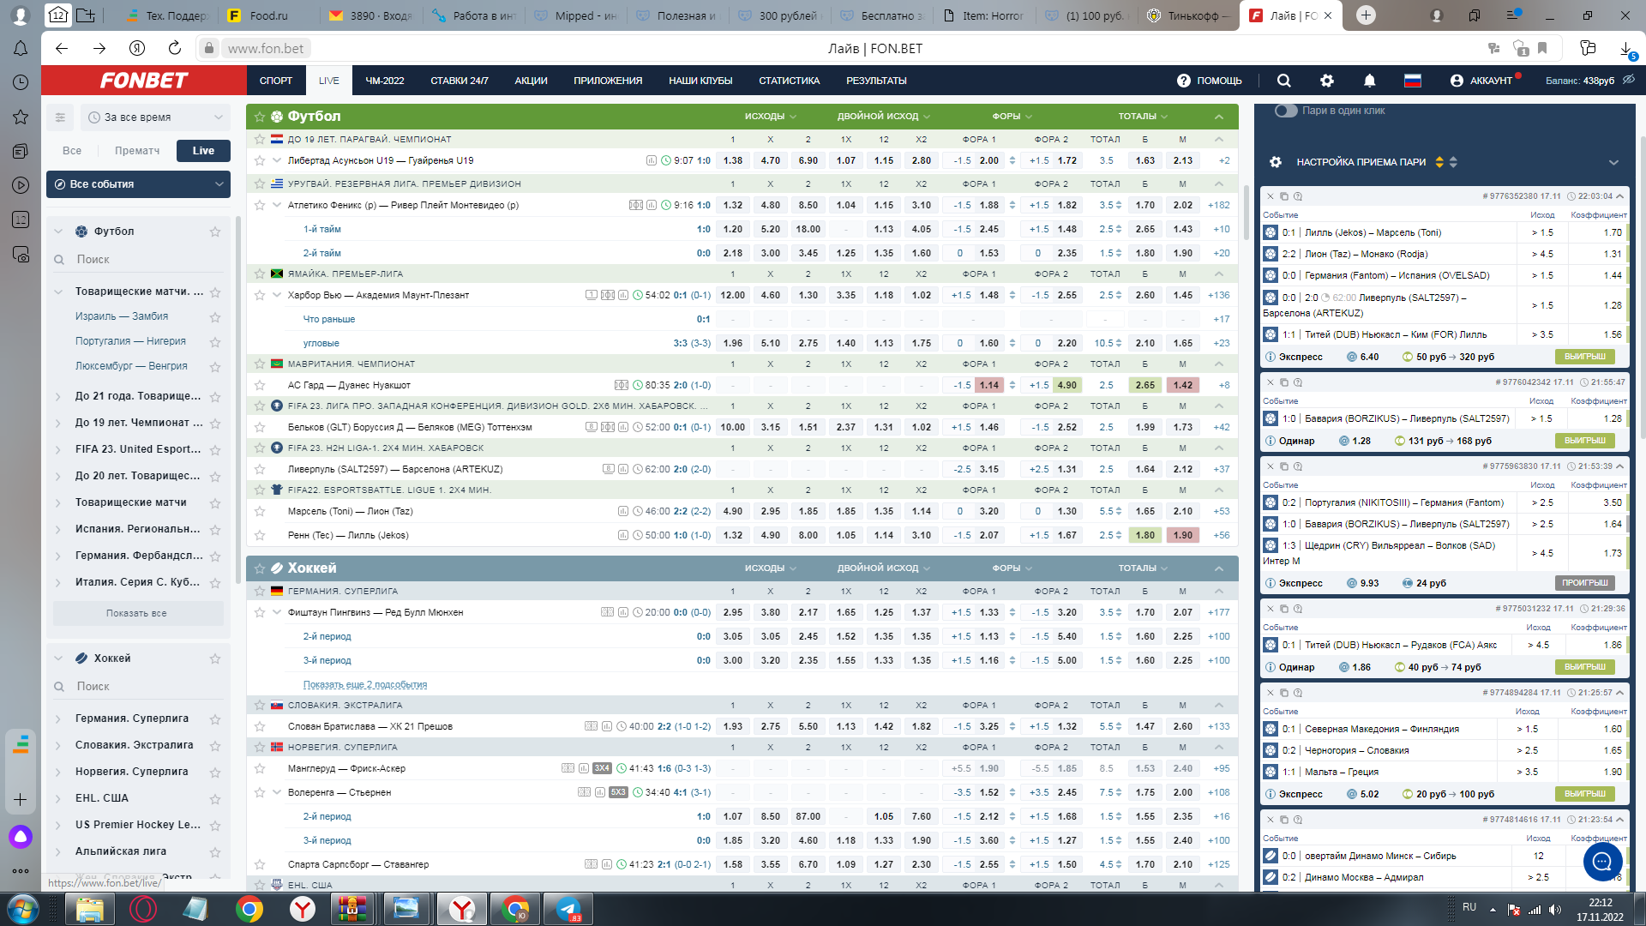Favorite the Футбол section header star
Viewport: 1646px width, 926px height.
click(x=260, y=117)
